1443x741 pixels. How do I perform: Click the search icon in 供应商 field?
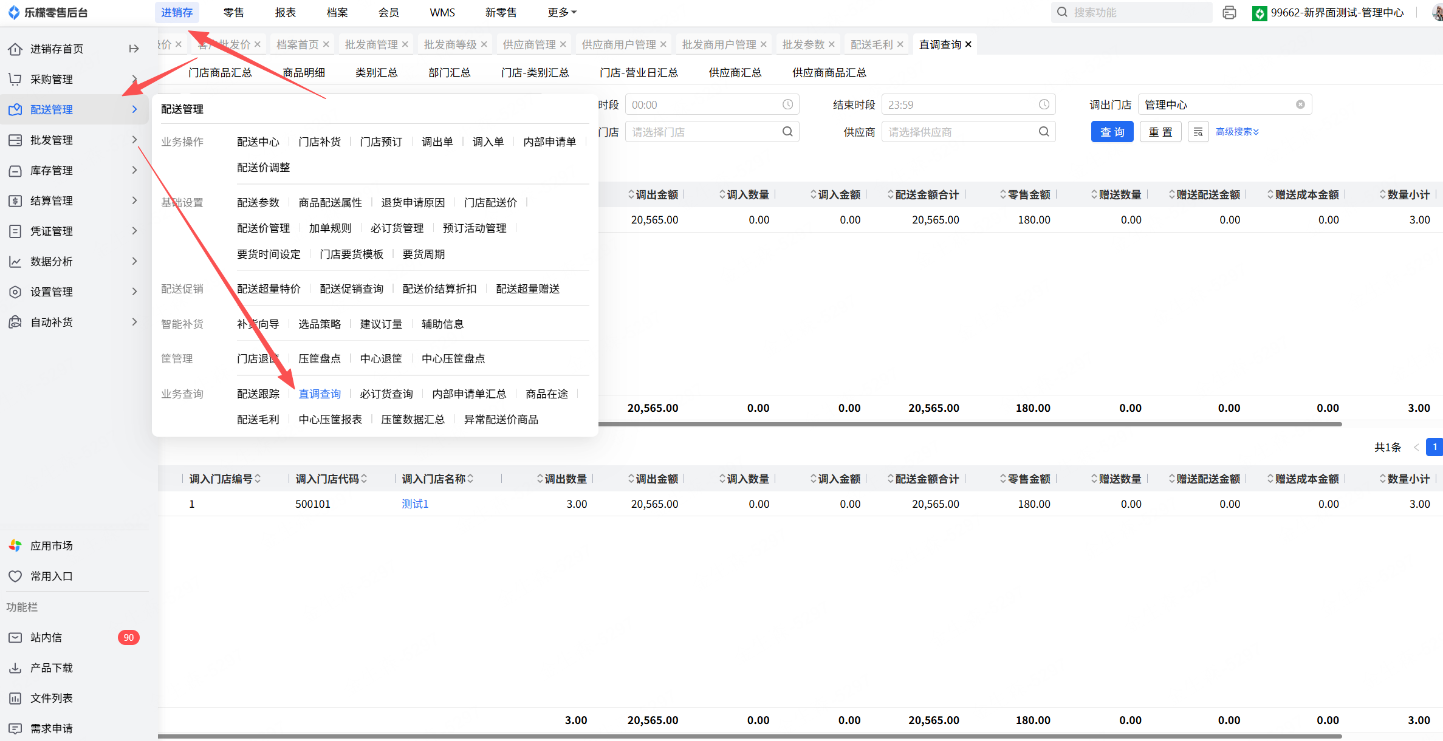click(x=1043, y=132)
